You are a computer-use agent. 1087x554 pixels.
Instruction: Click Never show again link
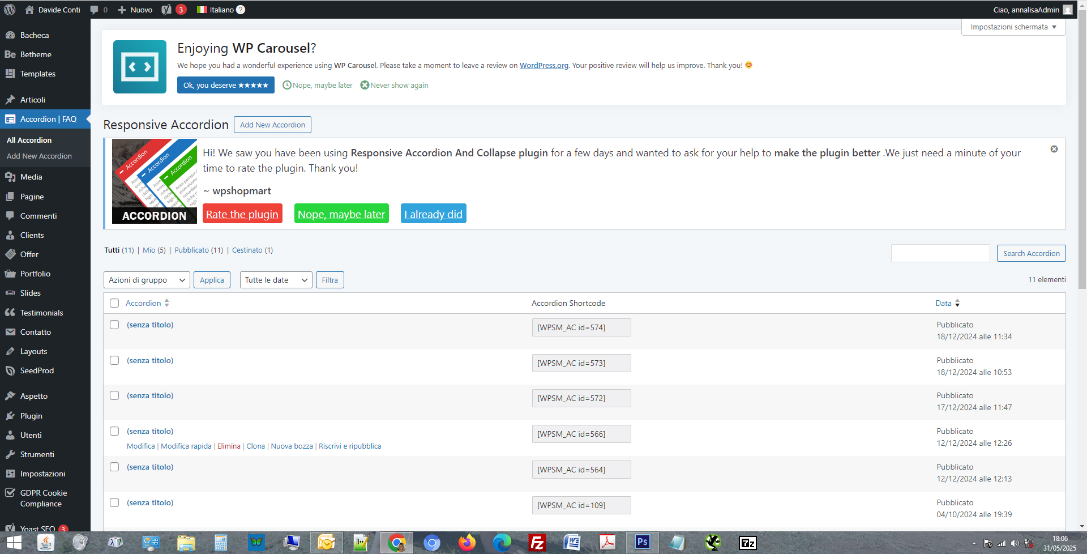[x=394, y=85]
